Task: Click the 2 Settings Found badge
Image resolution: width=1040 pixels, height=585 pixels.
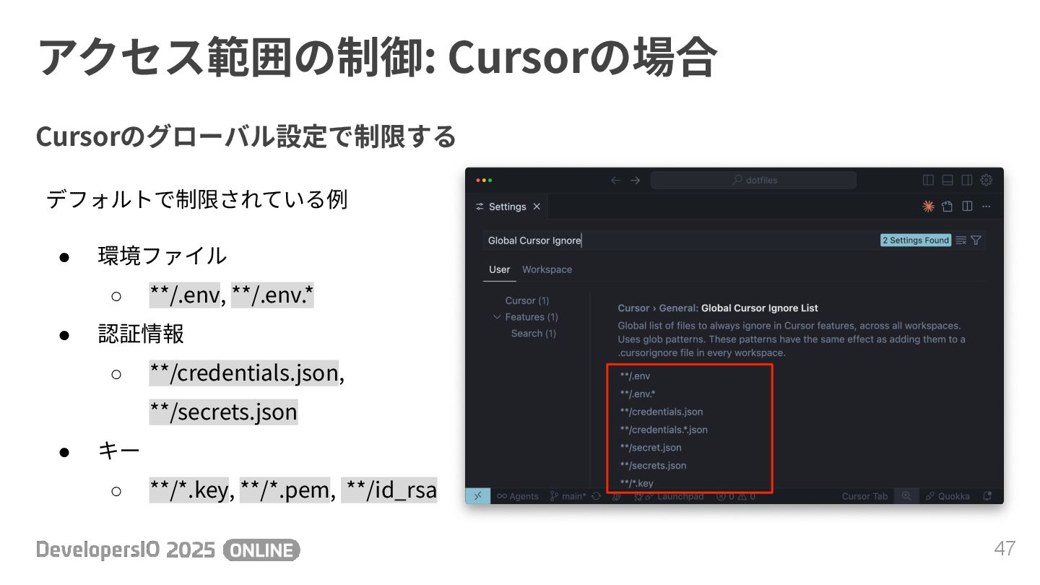Action: click(x=916, y=240)
